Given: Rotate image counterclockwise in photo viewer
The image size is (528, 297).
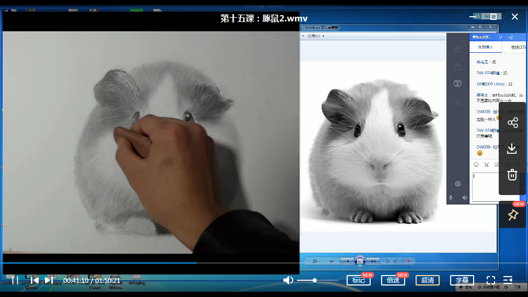Looking at the screenshot, I should click(x=387, y=261).
